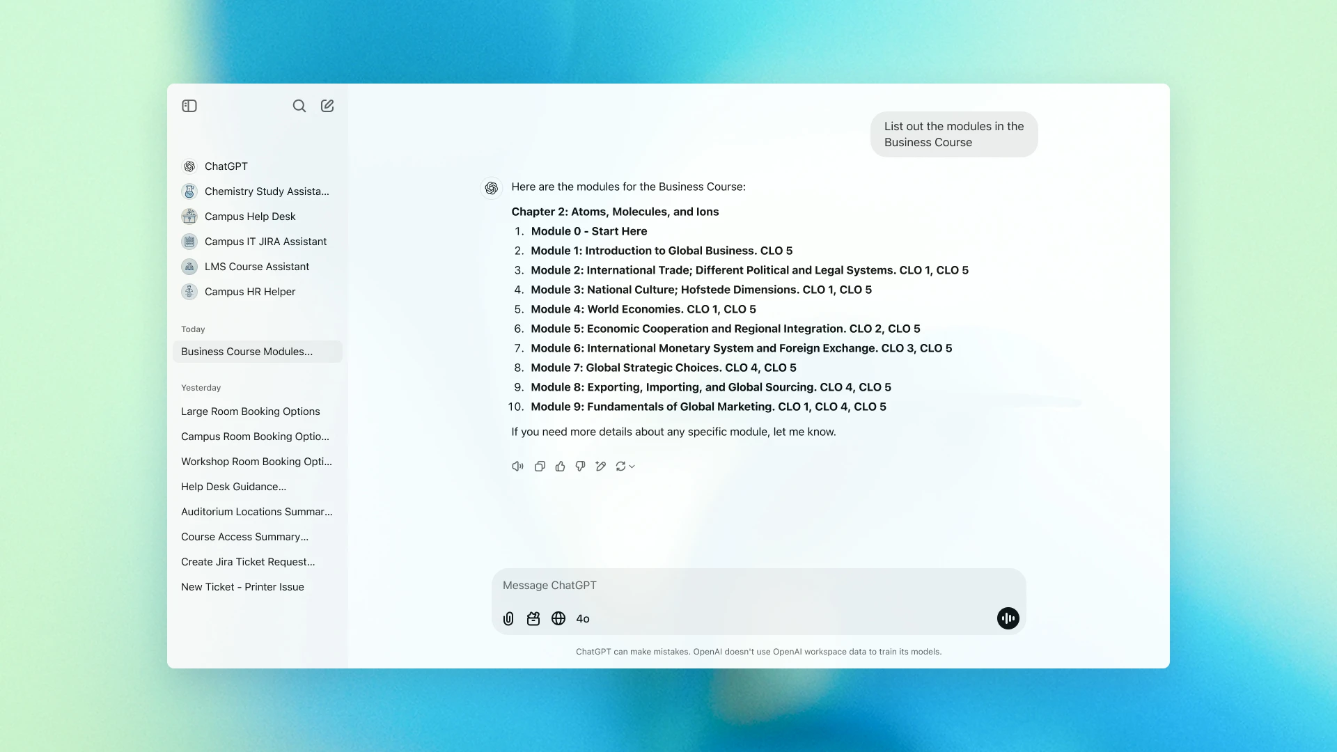This screenshot has height=752, width=1337.
Task: Open Workshop Room Booking chat
Action: point(258,462)
